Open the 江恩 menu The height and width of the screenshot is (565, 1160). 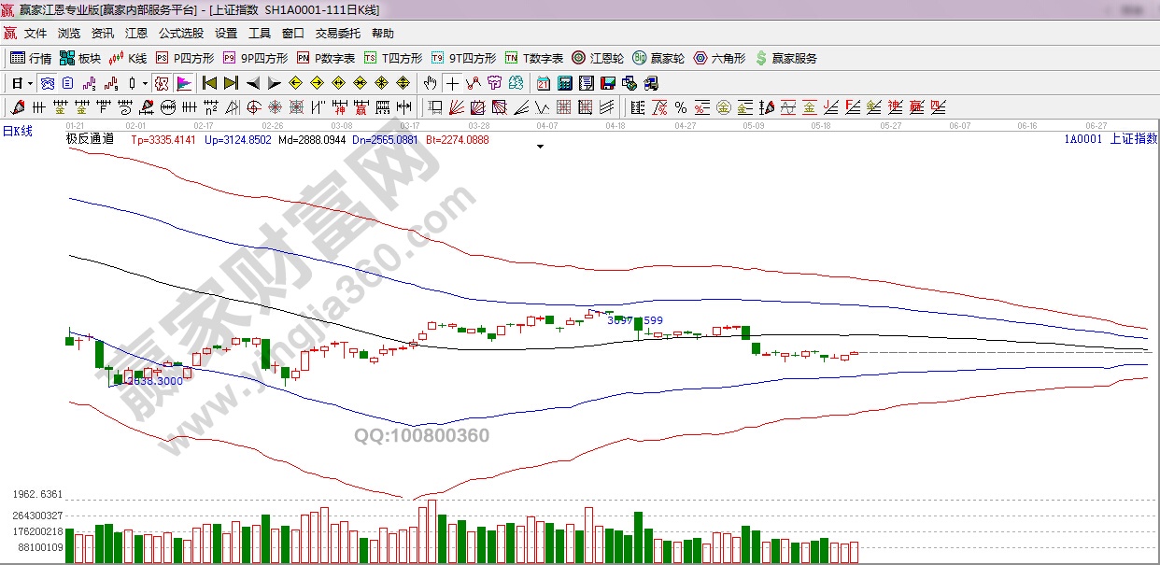136,34
